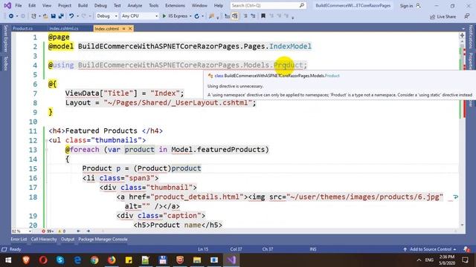Click the Live Share button label
The height and width of the screenshot is (267, 476).
click(446, 16)
